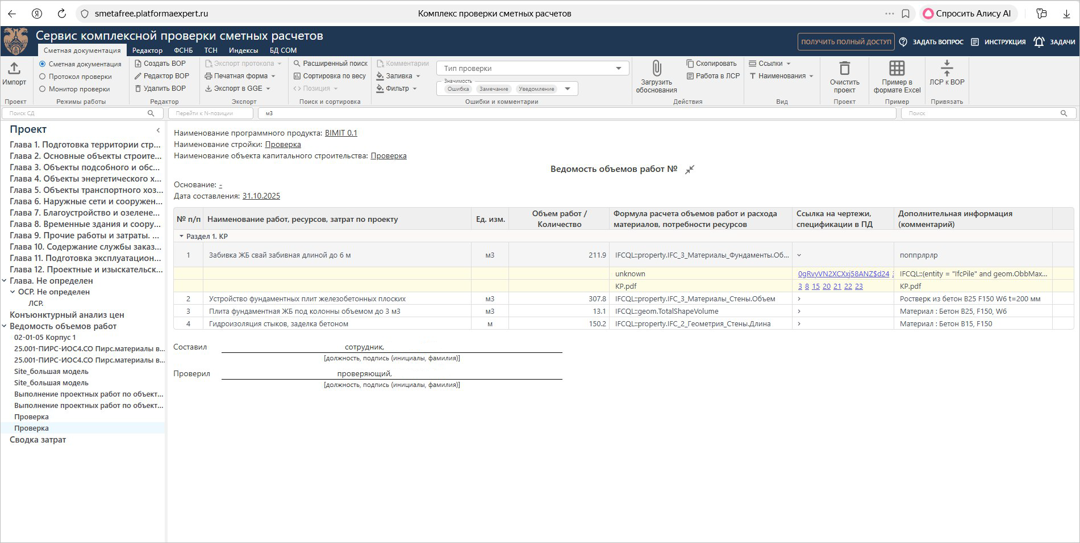Click the trash Очистить проект icon
This screenshot has width=1080, height=543.
click(x=844, y=69)
